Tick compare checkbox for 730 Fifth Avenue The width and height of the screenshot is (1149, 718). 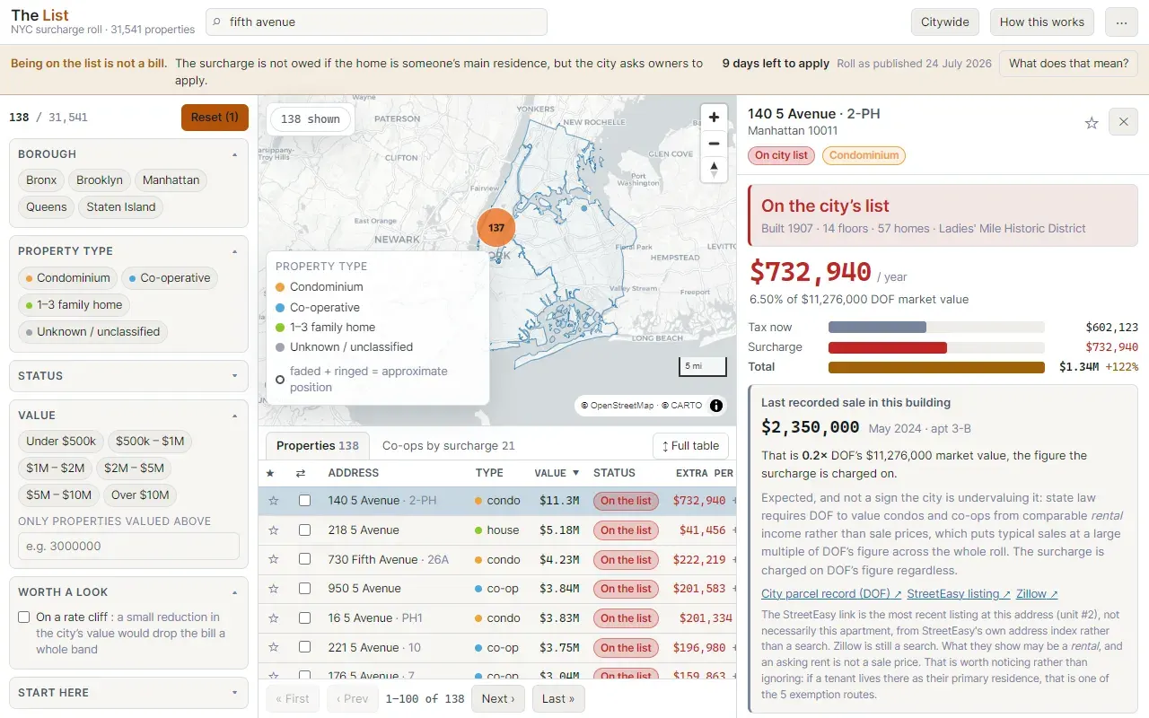(x=304, y=560)
